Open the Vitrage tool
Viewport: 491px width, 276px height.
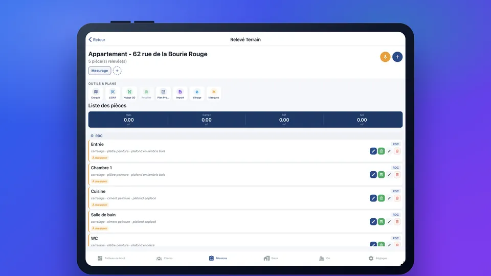[197, 94]
